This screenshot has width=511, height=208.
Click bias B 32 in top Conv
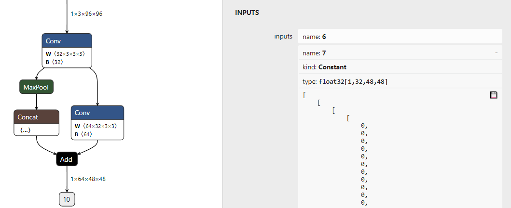point(55,62)
